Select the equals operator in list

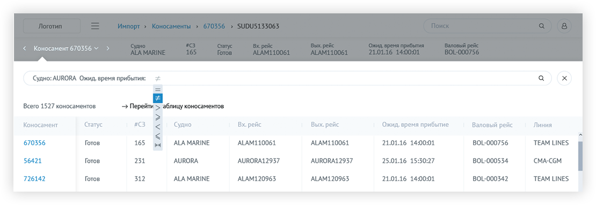(158, 90)
